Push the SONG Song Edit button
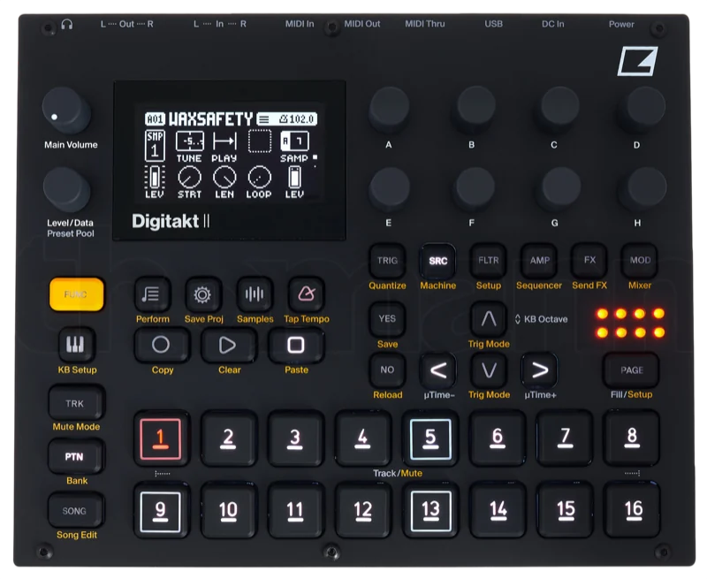The image size is (707, 579). [x=75, y=511]
